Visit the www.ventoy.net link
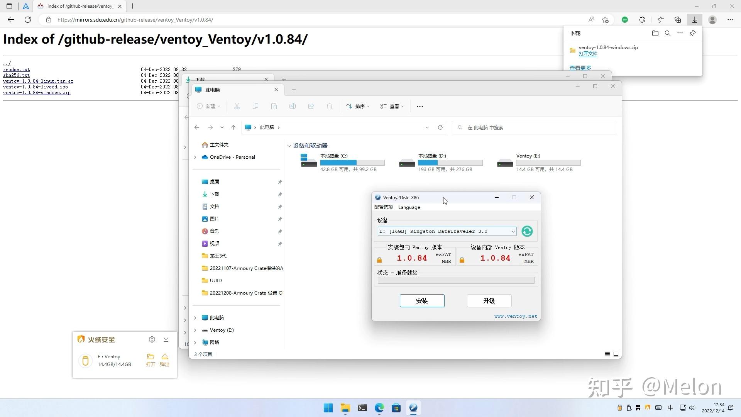 516,316
